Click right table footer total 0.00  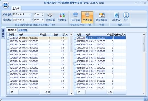(x=110, y=92)
